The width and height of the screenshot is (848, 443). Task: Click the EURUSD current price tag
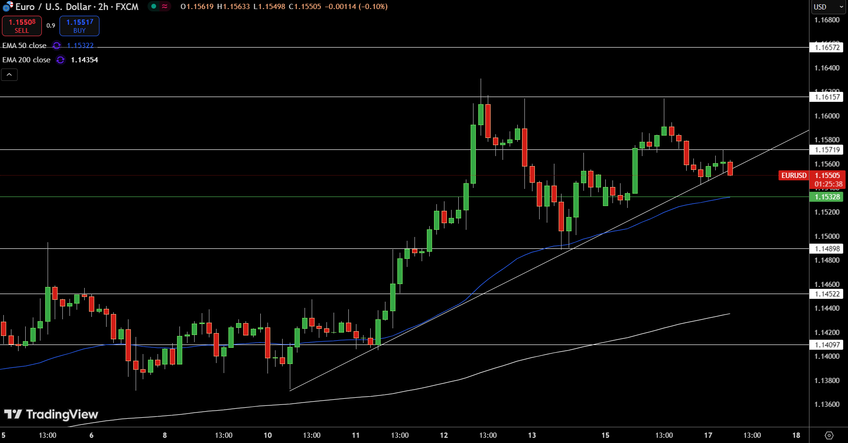[x=794, y=176]
